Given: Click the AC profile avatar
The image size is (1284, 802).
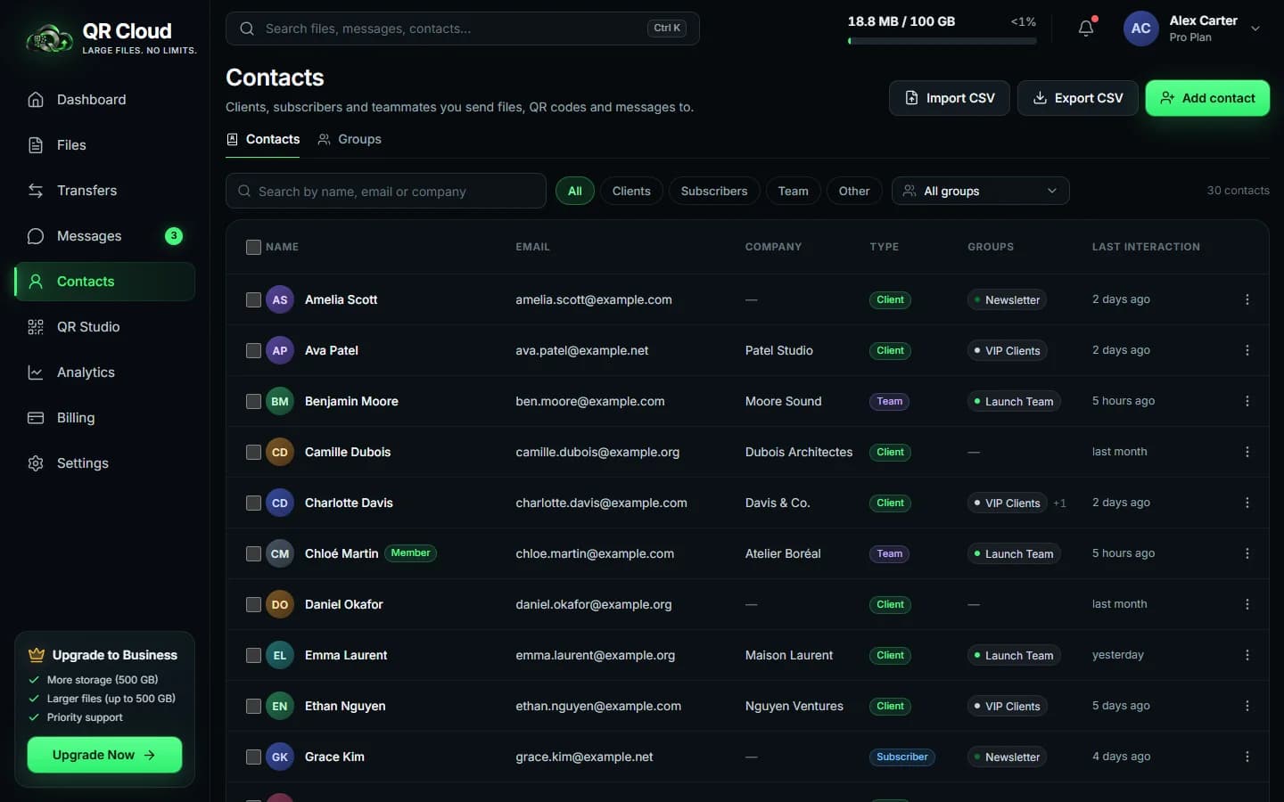Looking at the screenshot, I should 1141,29.
